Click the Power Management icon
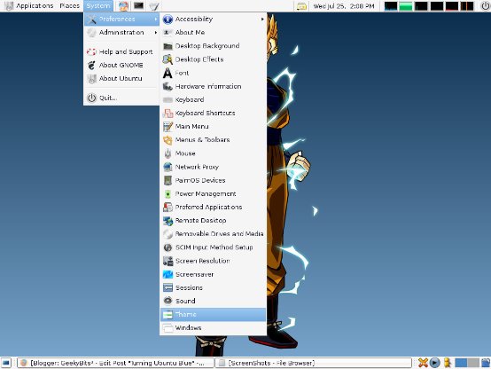 click(x=168, y=194)
